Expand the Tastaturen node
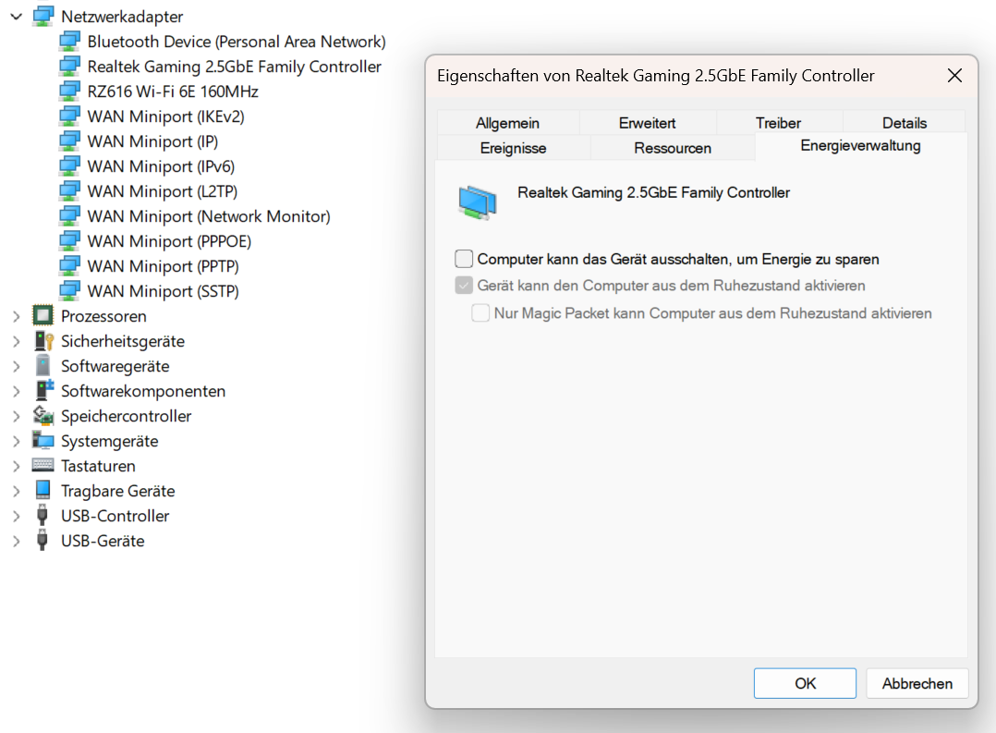This screenshot has width=996, height=733. point(17,466)
